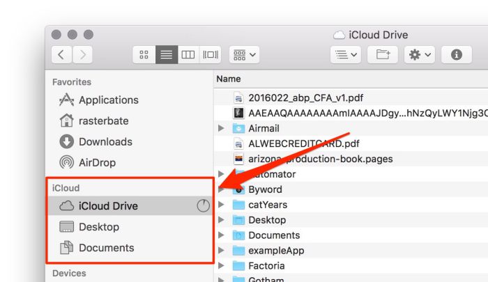488x282 pixels.
Task: Switch to list view
Action: tap(167, 55)
